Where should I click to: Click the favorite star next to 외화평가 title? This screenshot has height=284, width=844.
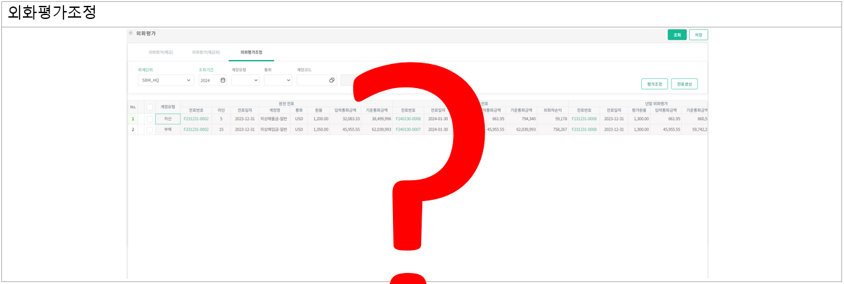click(131, 33)
